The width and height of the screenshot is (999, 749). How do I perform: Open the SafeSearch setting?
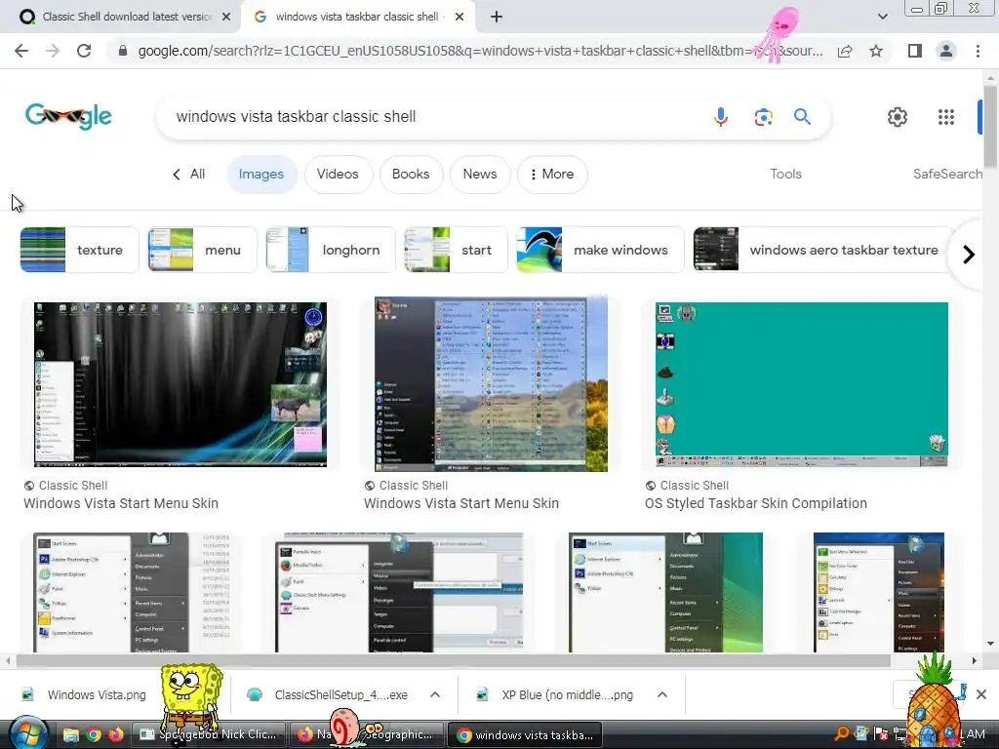click(x=947, y=174)
